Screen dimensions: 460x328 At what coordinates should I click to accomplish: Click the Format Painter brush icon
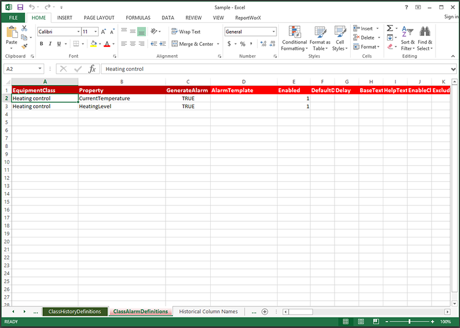tap(24, 46)
